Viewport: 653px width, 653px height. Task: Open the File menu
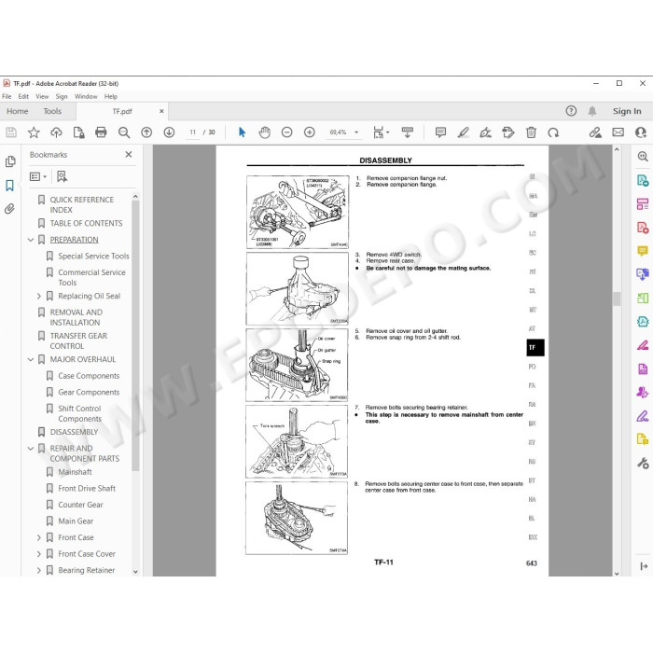[x=7, y=97]
